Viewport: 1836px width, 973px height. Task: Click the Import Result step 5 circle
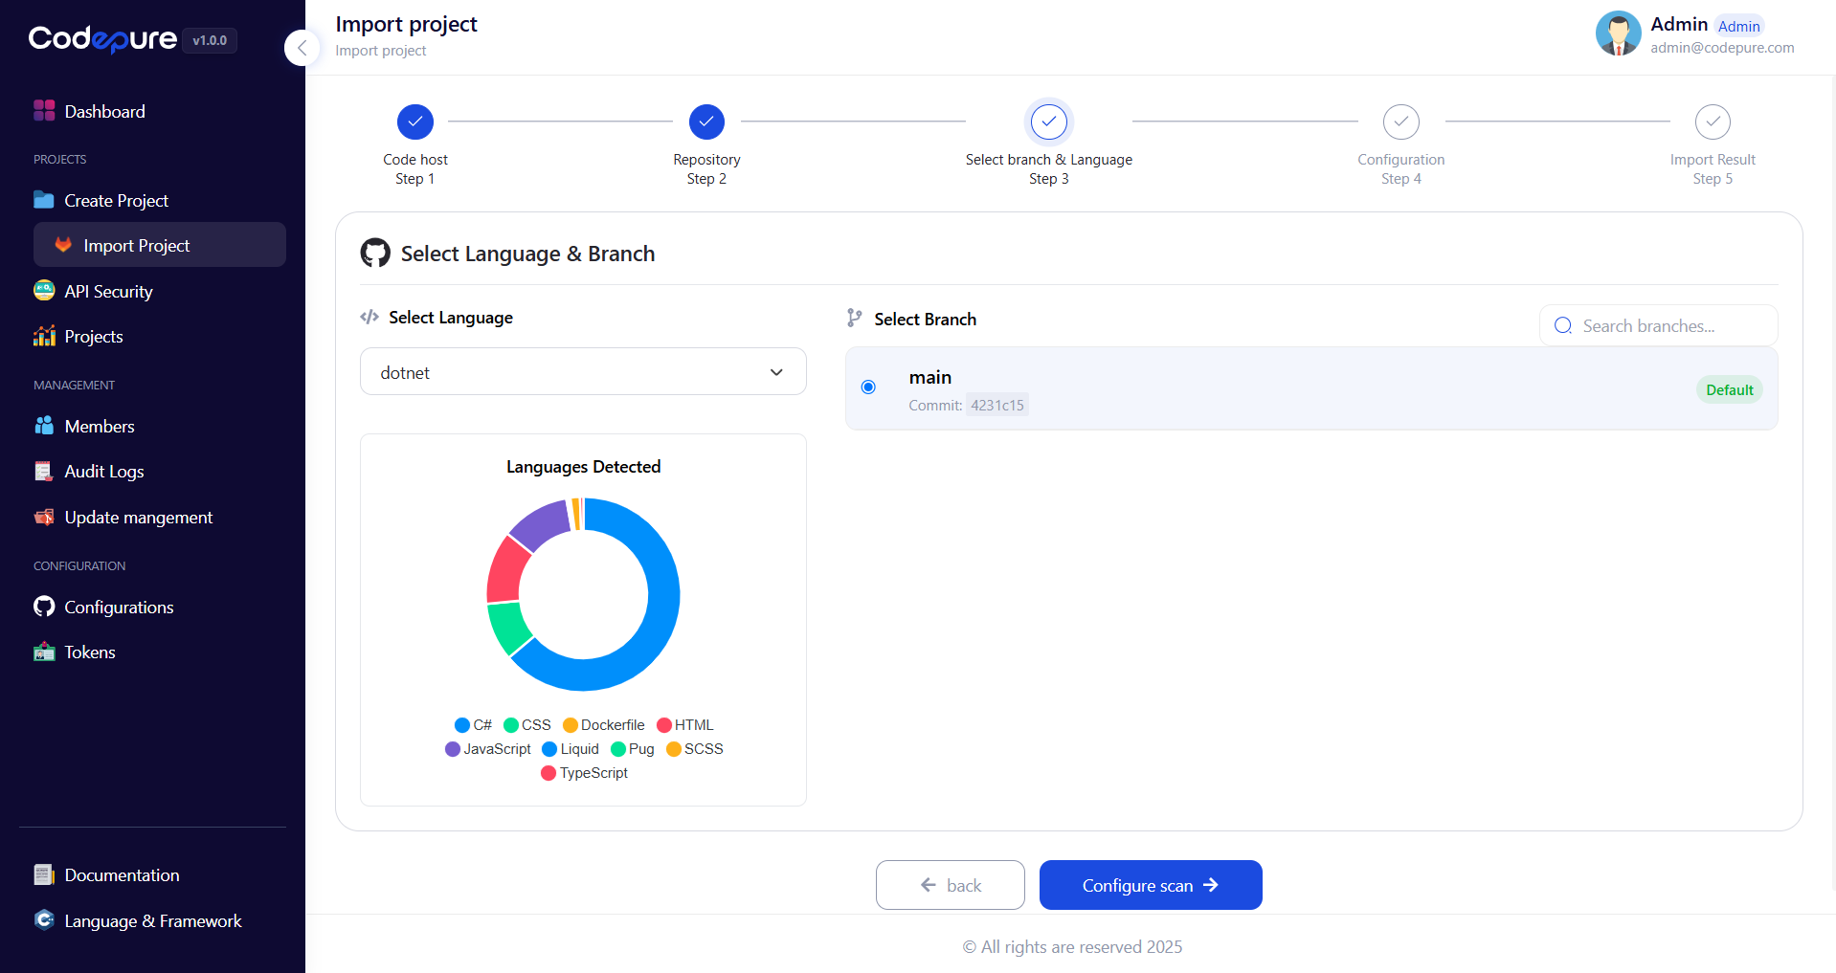[x=1713, y=122]
